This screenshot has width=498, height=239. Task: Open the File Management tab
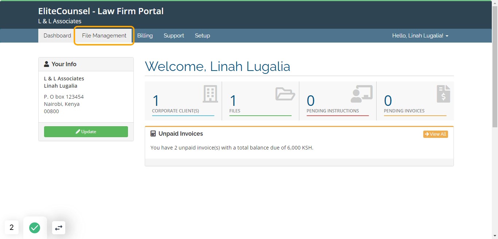[x=104, y=36]
